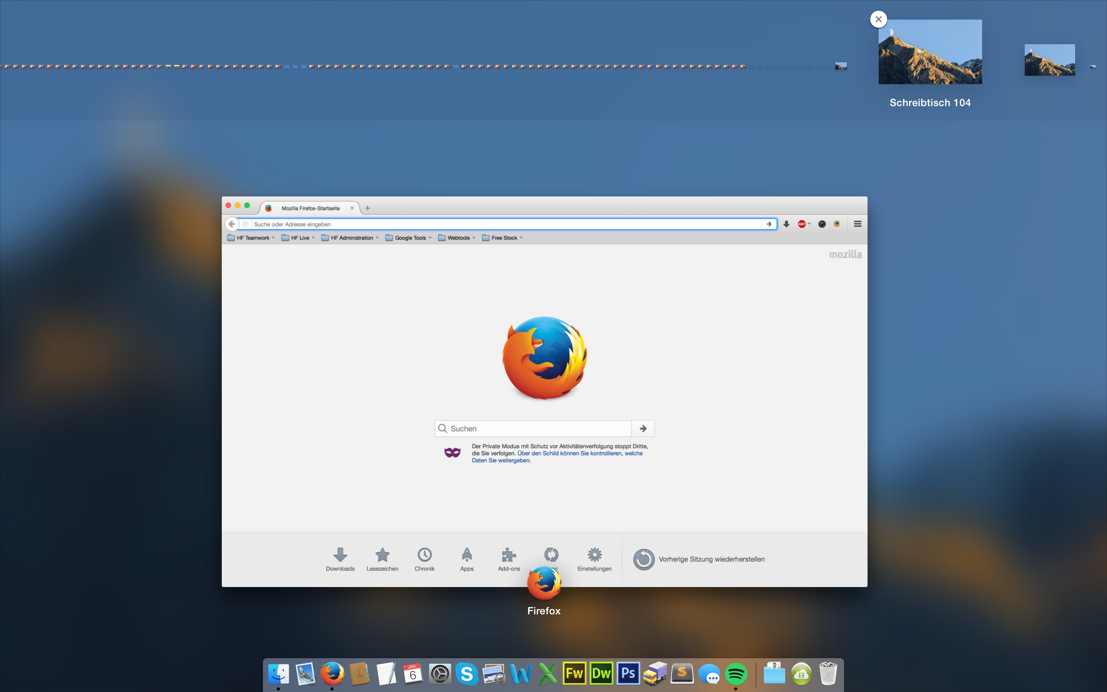The width and height of the screenshot is (1107, 692).
Task: Open Calendar in the Dock
Action: click(412, 674)
